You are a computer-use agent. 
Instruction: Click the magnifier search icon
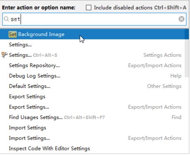[x=6, y=19]
